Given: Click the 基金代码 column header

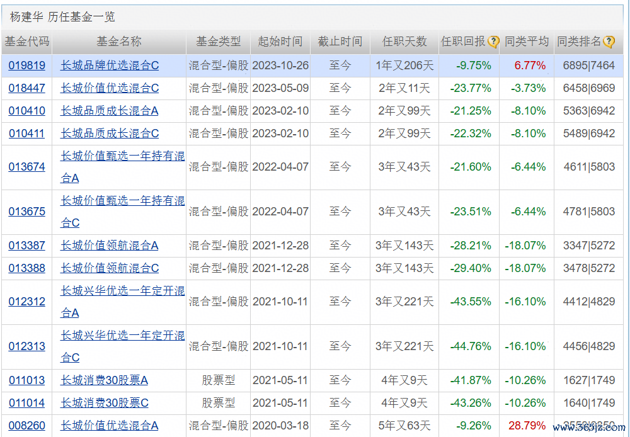Looking at the screenshot, I should (27, 42).
